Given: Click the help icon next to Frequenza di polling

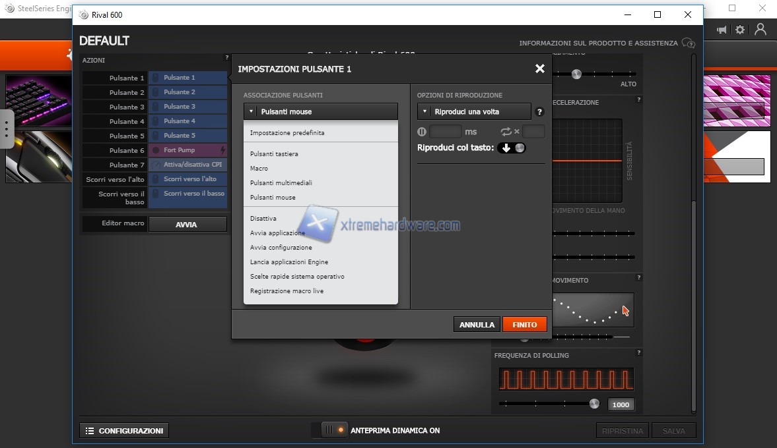Looking at the screenshot, I should (638, 353).
